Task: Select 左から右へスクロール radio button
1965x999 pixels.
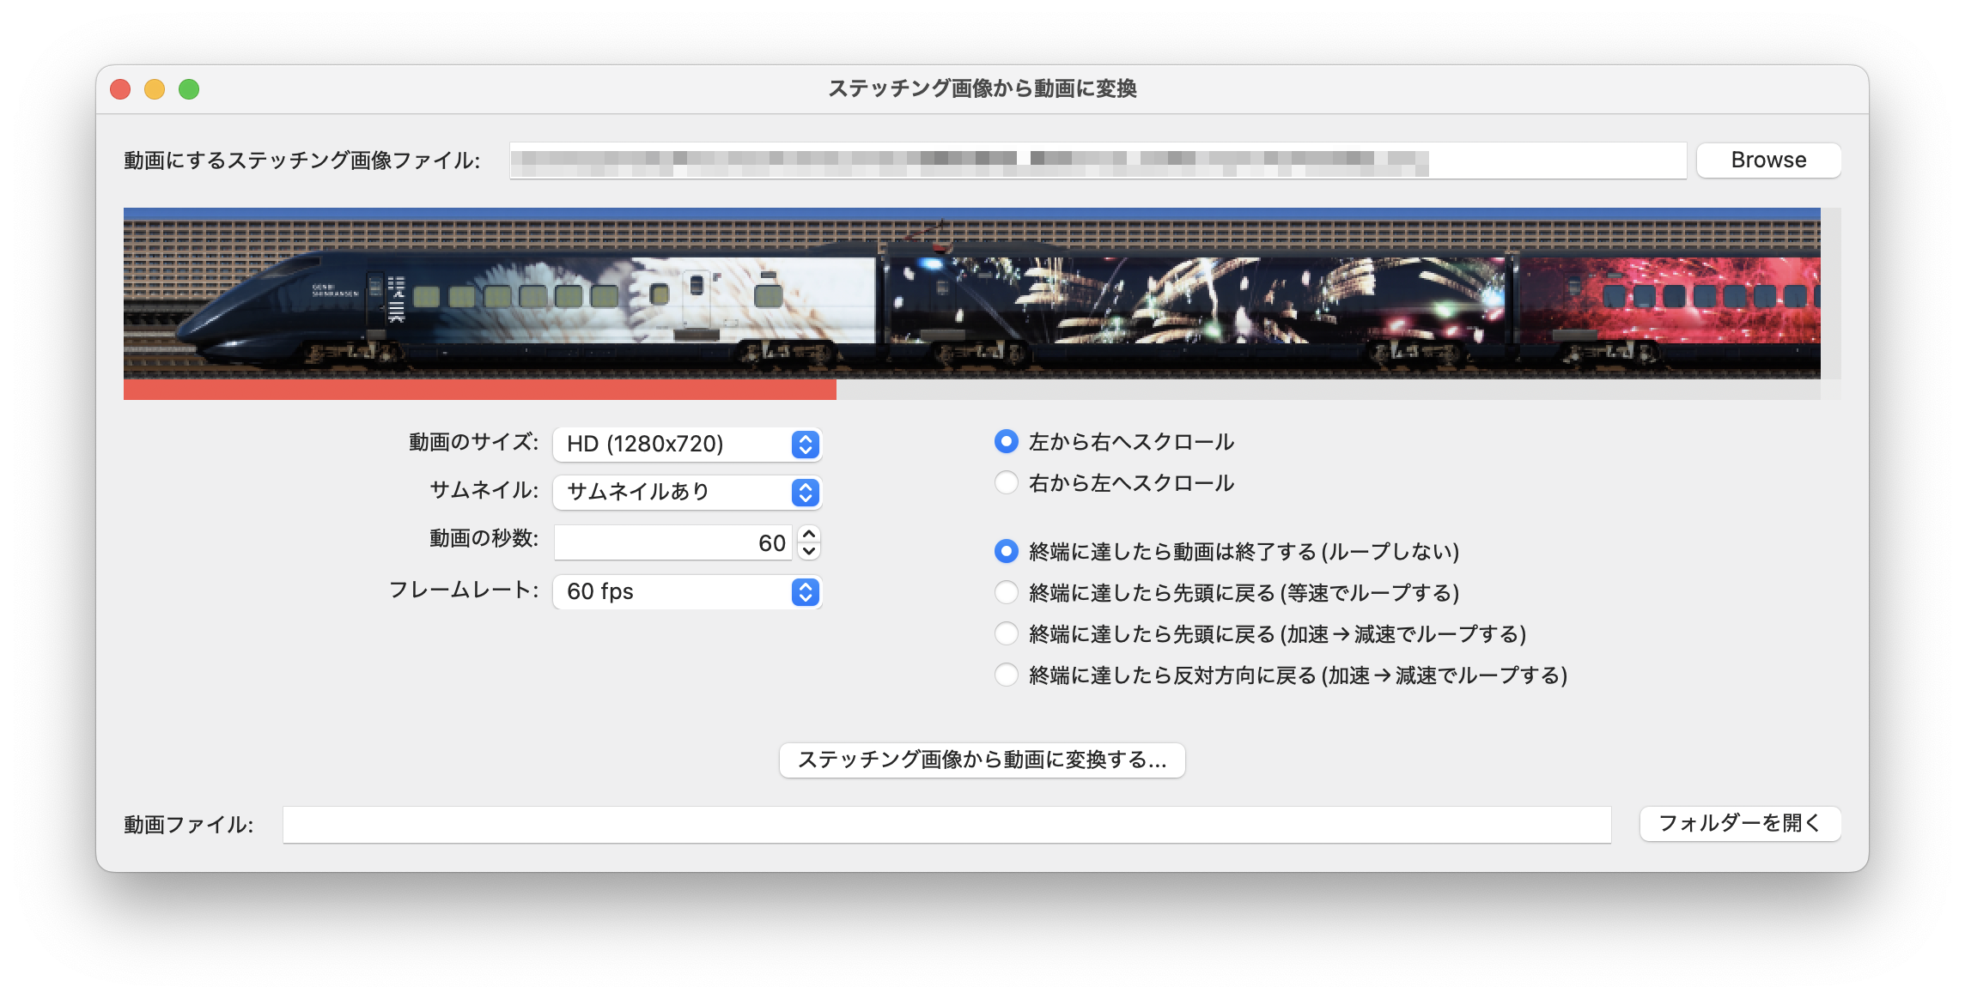Action: 1006,442
